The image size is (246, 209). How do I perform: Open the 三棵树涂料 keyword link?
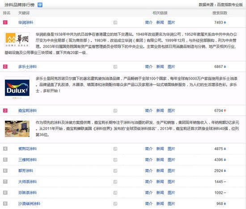27,160
